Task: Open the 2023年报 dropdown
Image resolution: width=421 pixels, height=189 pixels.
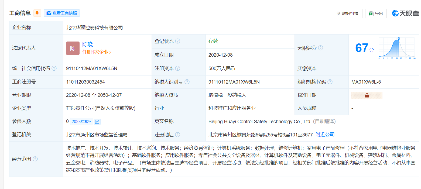Action: coord(81,122)
